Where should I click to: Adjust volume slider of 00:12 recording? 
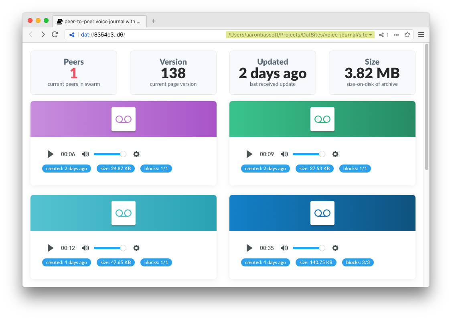tap(110, 248)
